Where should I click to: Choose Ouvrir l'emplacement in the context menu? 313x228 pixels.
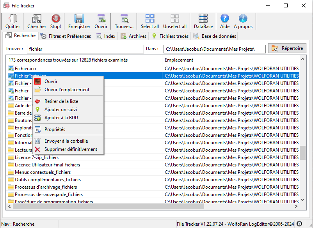tap(67, 90)
